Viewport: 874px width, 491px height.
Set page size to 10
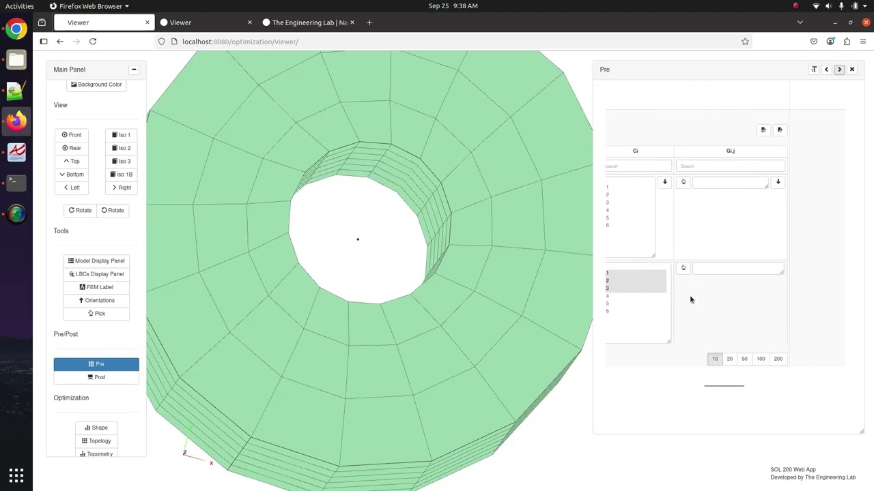click(715, 359)
